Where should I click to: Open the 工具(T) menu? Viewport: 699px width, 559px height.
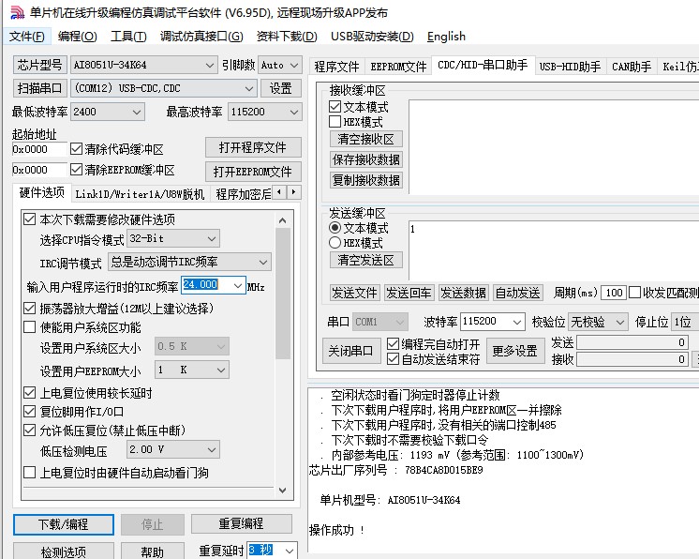click(x=128, y=37)
